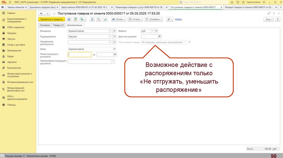Open the Наименование входящего документа dropdown
283x158 pixels.
pos(113,62)
